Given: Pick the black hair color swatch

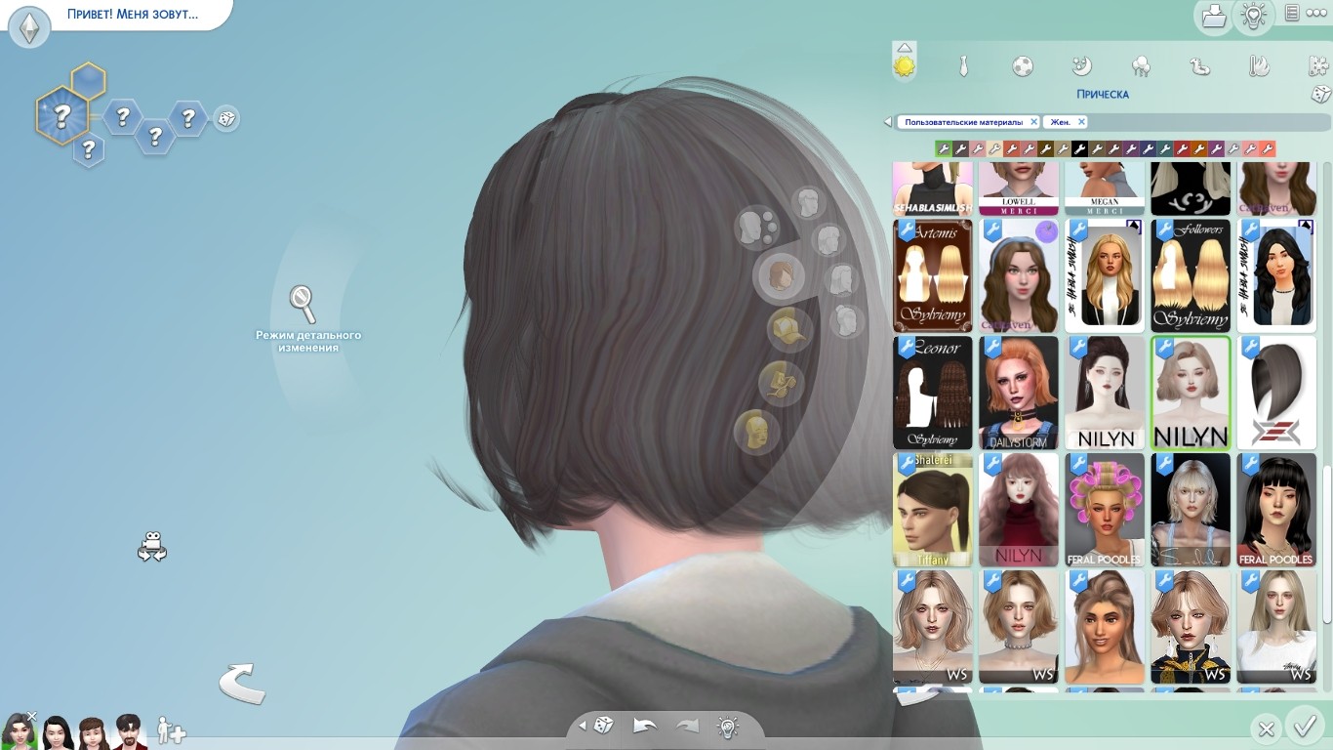Looking at the screenshot, I should 1080,149.
